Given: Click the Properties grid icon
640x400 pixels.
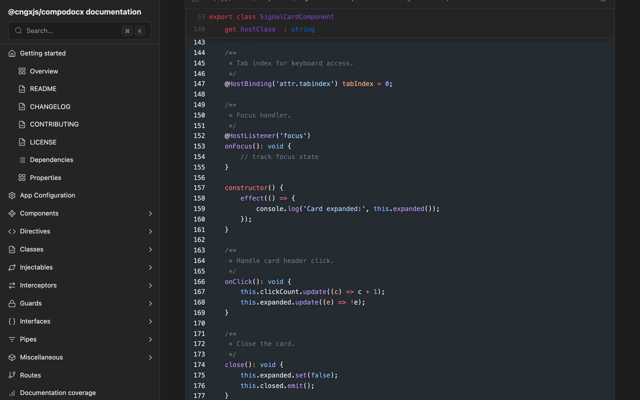Looking at the screenshot, I should tap(22, 177).
